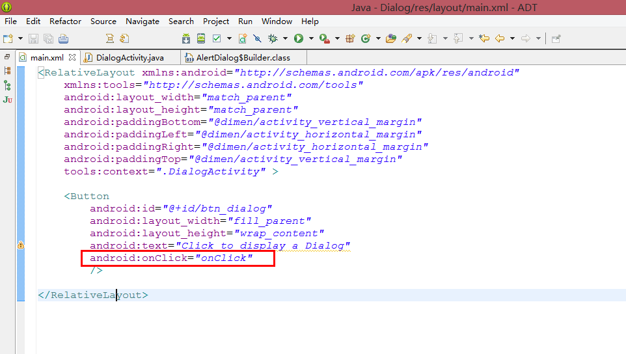Click the xmlns:tools attribute line
Screen dimensions: 626x354
(213, 85)
